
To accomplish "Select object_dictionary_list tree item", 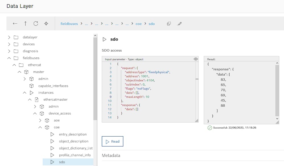I will click(x=76, y=148).
